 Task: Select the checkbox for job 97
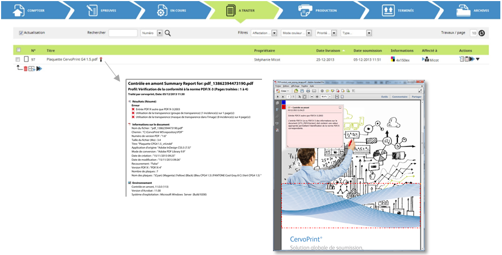pos(18,59)
